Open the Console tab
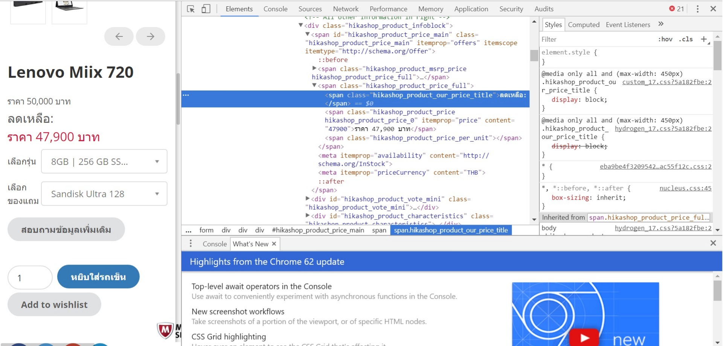The image size is (723, 346). (275, 9)
